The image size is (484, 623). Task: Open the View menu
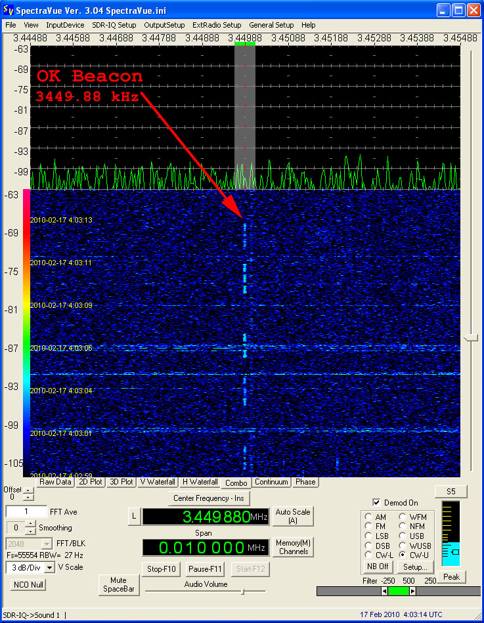pyautogui.click(x=31, y=25)
